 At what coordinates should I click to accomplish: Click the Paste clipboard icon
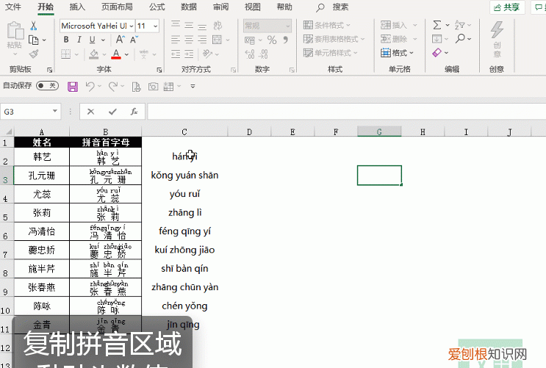point(15,31)
